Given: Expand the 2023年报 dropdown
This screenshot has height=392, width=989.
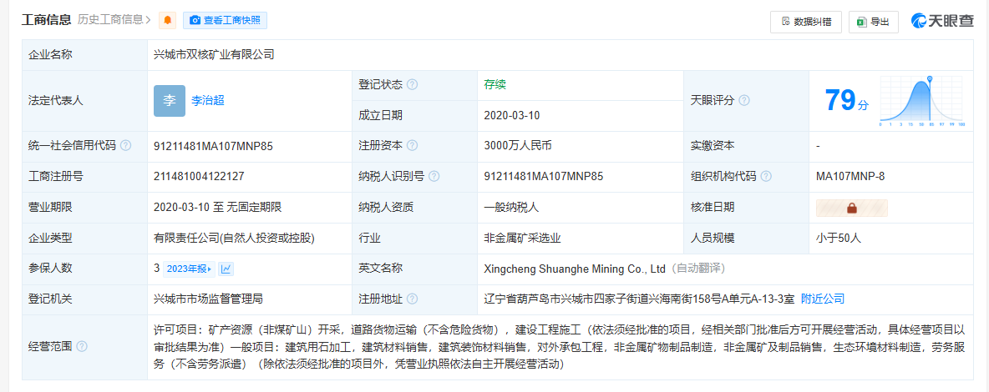Looking at the screenshot, I should click(x=189, y=269).
